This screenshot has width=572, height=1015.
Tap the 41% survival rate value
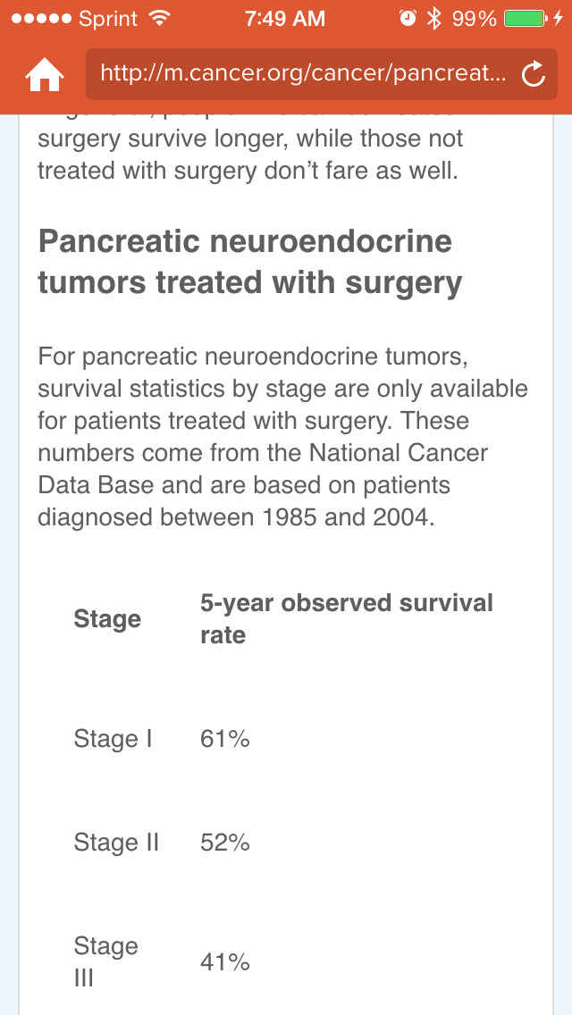click(224, 962)
